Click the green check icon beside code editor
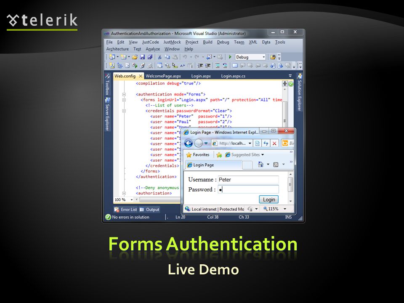404x303 pixels. tap(291, 84)
